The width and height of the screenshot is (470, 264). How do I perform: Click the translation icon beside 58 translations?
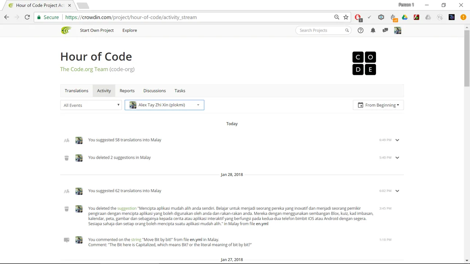66,140
